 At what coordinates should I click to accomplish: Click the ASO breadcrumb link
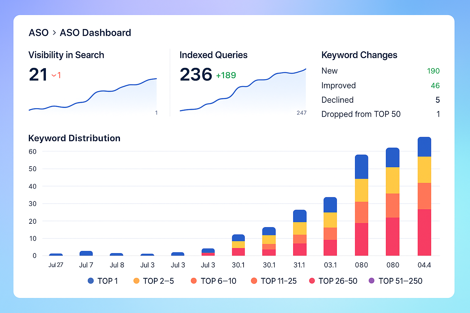tap(39, 33)
